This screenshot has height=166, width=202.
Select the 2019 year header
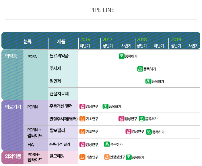pyautogui.click(x=176, y=40)
